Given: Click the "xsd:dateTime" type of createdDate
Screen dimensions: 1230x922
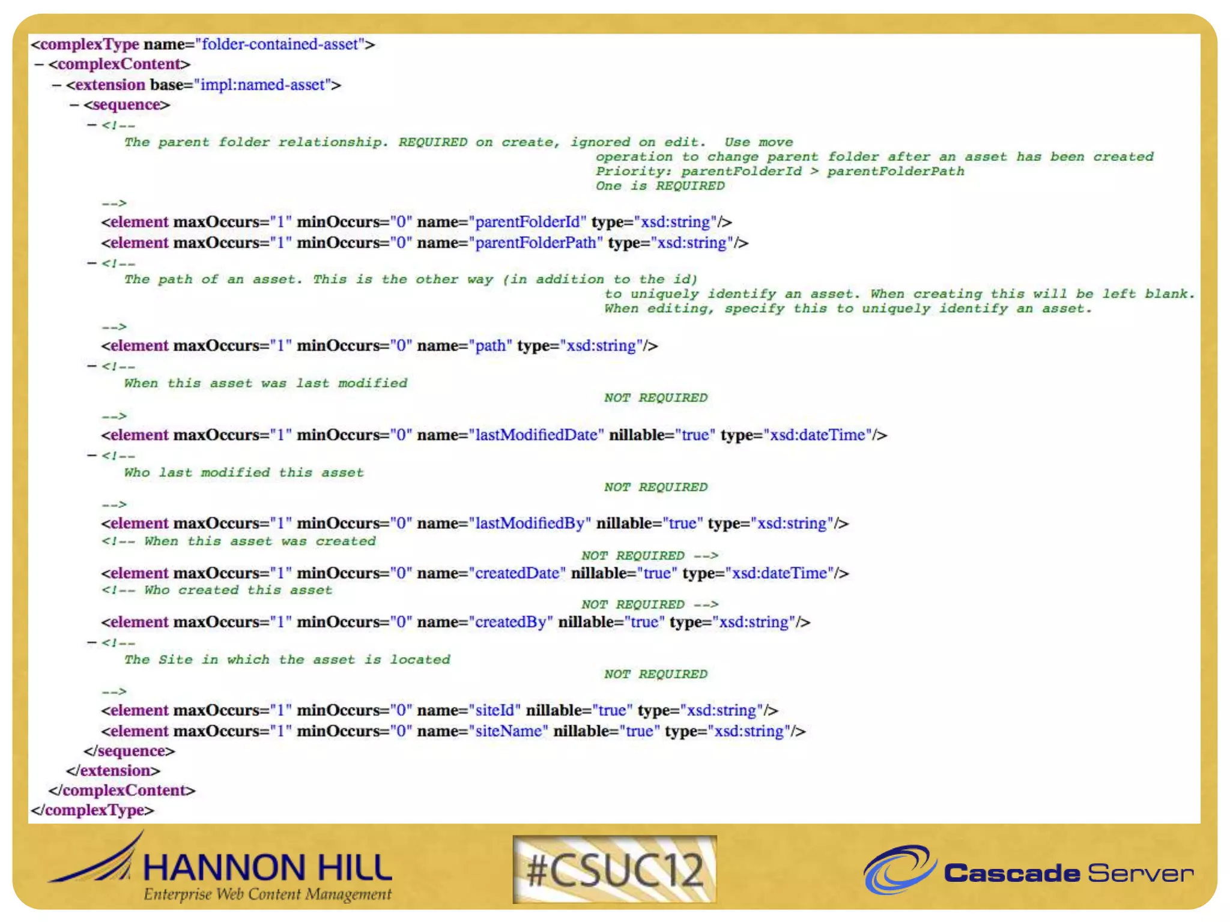Looking at the screenshot, I should [780, 573].
